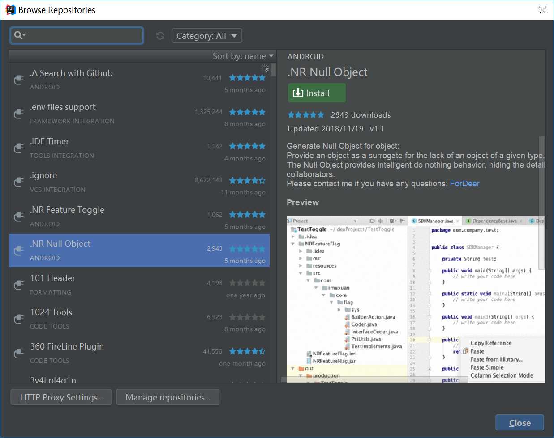Click star rating of 1024 Tools

(247, 317)
